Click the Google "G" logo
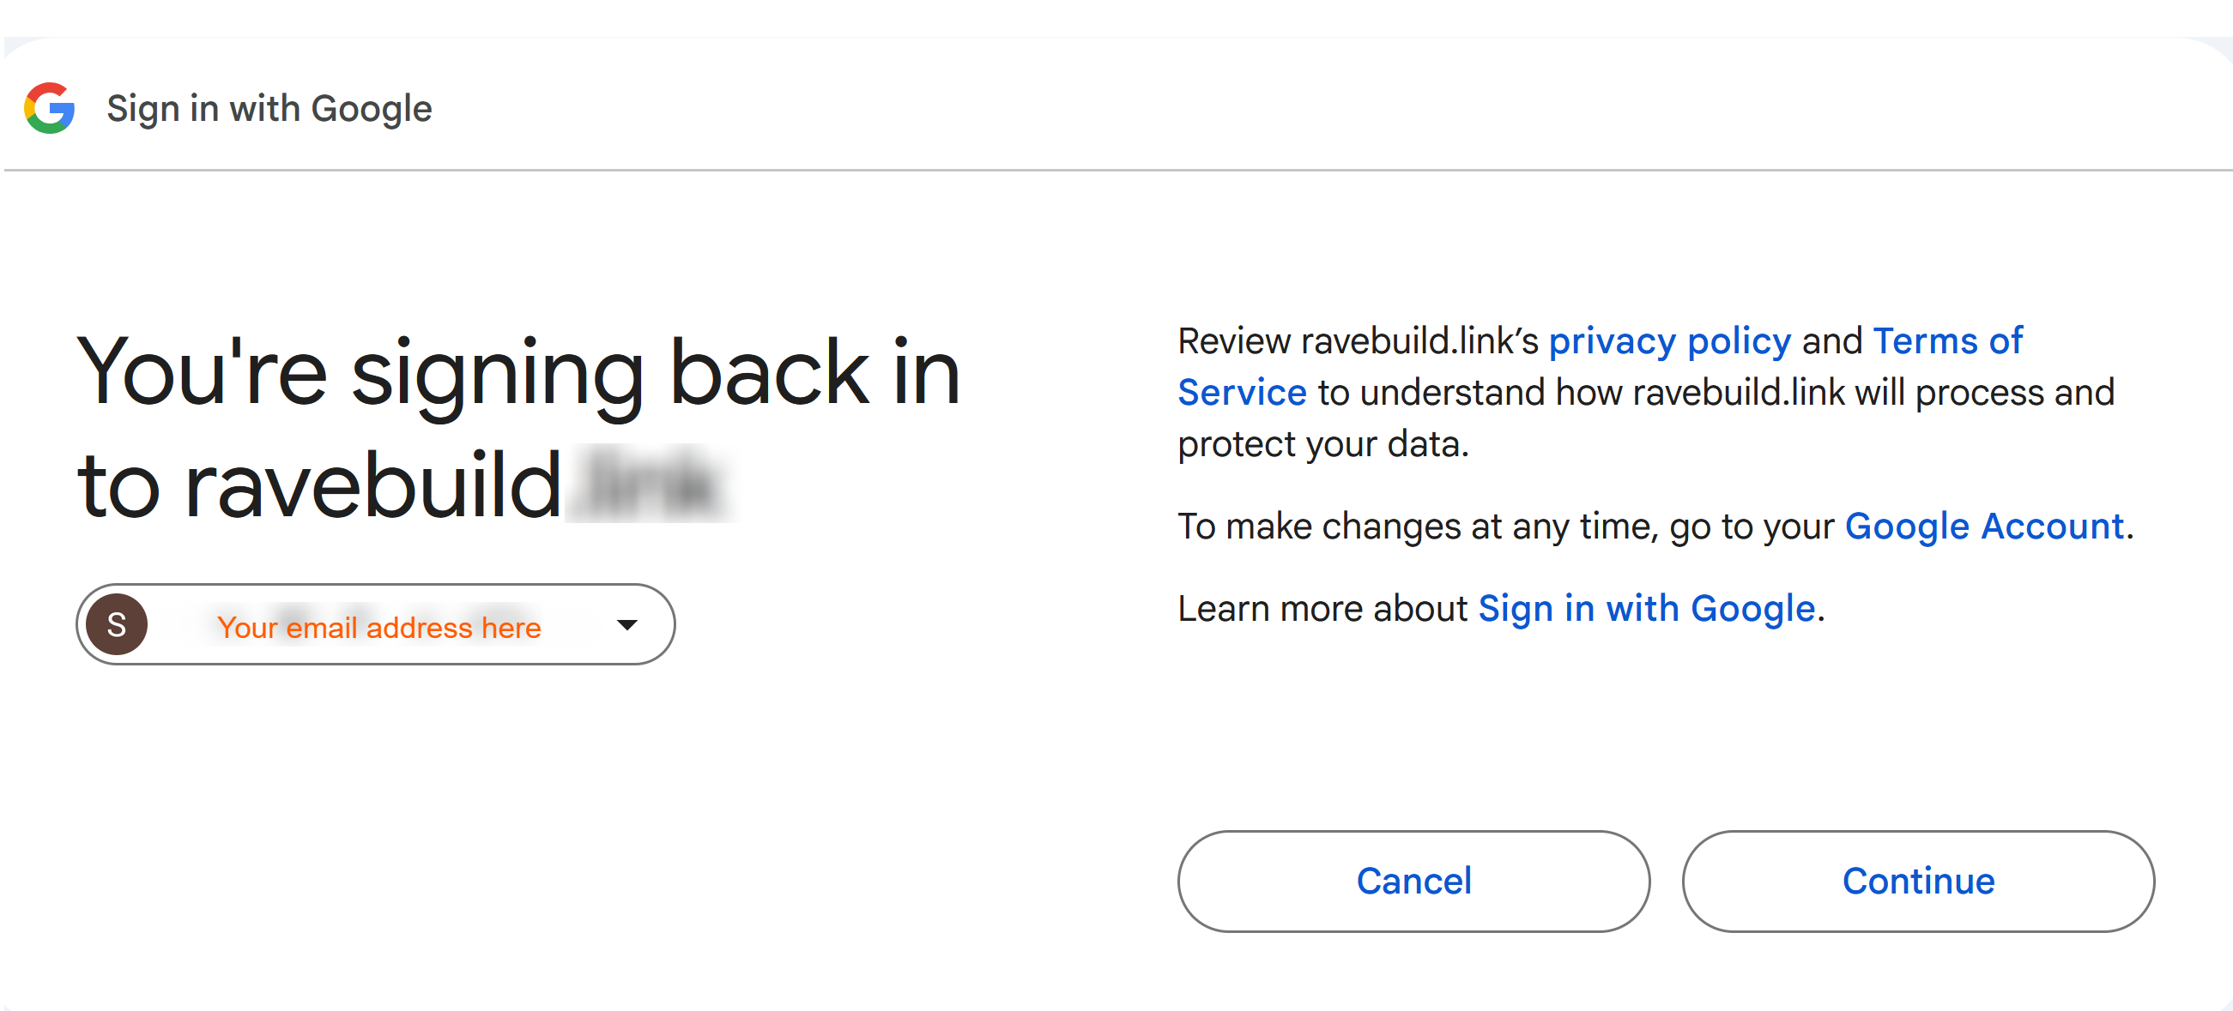 50,108
